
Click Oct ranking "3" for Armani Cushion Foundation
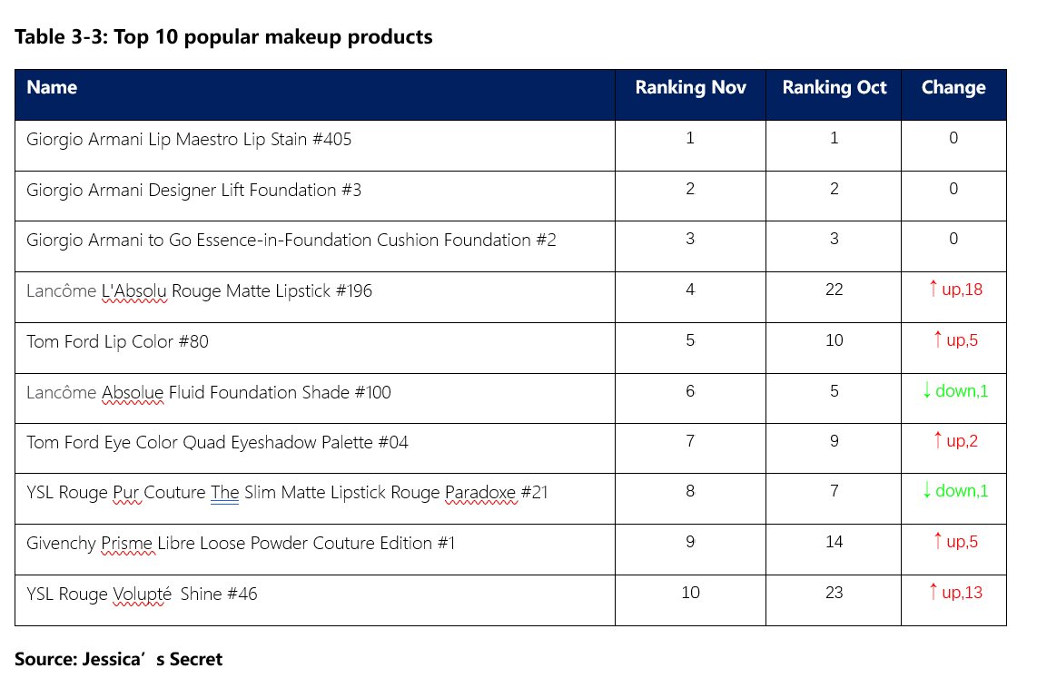tap(834, 240)
